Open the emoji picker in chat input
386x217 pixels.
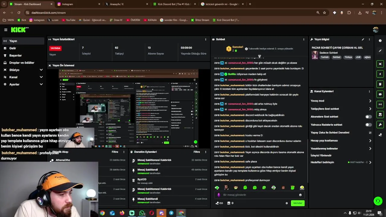[300, 195]
